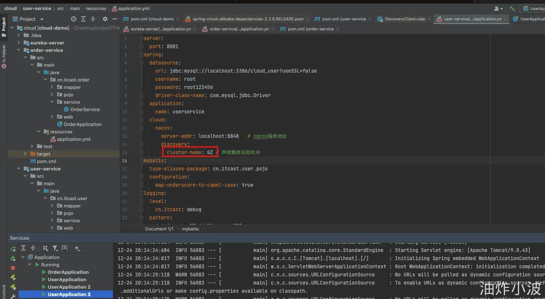
Task: Expand the eureka-server module folder
Action: (x=19, y=43)
